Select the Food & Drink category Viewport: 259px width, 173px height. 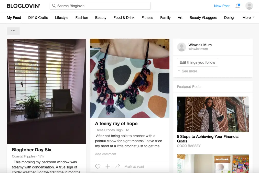point(124,18)
